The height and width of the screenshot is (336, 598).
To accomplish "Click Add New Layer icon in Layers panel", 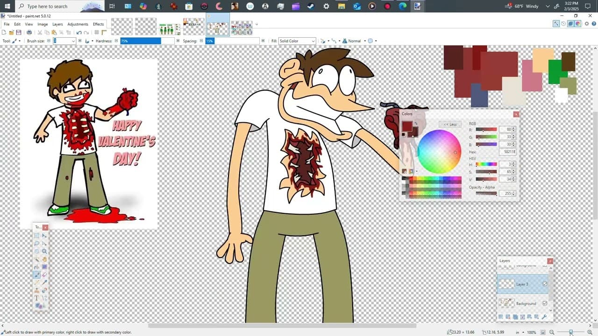I will coord(500,317).
